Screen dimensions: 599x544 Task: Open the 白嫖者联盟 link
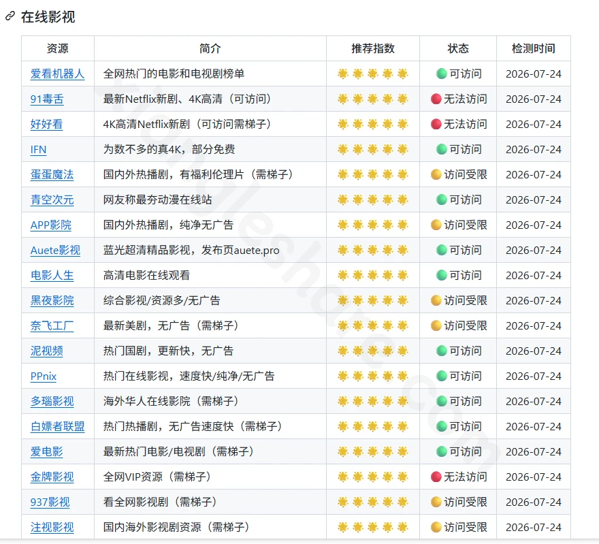(x=57, y=427)
